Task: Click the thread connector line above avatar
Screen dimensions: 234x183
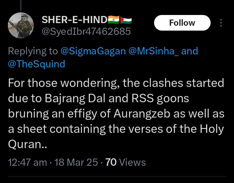Action: 21,6
